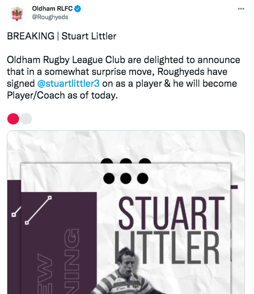
Task: Click the tweet body announcement text
Action: click(124, 78)
